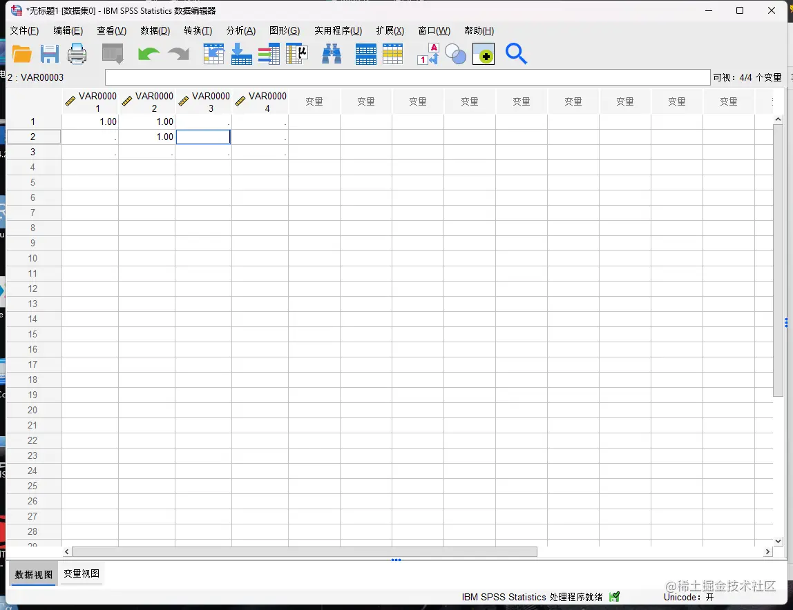Recall recently used dialogs icon
Viewport: 793px width, 610px height.
pos(113,54)
